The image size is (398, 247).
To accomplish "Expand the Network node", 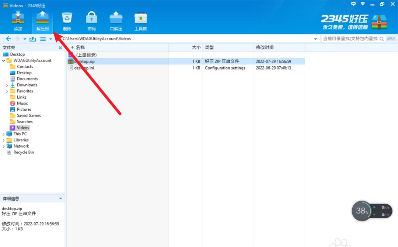I will (4, 147).
